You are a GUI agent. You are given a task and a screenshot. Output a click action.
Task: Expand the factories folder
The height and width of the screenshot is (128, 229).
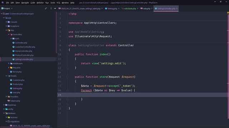[6, 117]
